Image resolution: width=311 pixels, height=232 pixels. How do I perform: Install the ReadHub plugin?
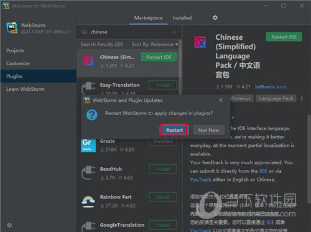pos(163,169)
